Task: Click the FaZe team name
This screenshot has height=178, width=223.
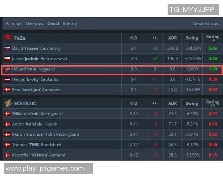Action: tap(20, 38)
